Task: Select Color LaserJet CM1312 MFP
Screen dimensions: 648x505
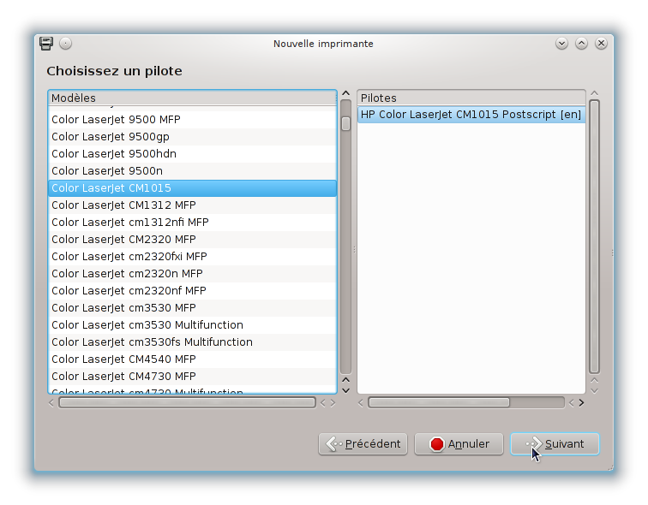Action: click(x=192, y=205)
